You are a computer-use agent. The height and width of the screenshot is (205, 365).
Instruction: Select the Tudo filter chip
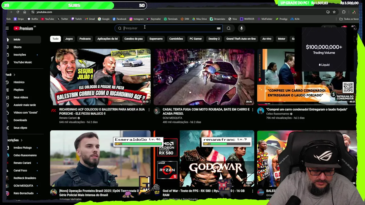(55, 39)
